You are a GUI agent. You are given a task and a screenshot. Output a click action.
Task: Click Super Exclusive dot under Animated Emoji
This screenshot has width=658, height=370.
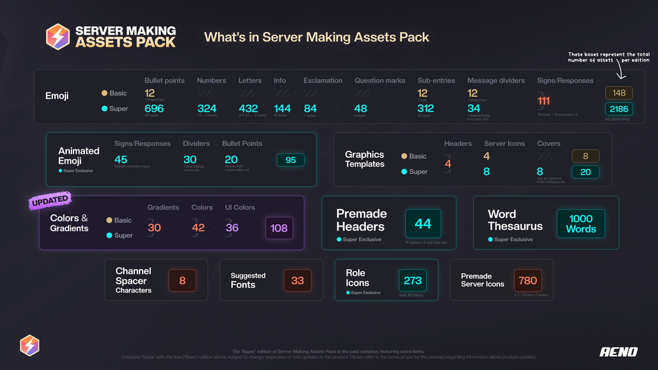pos(60,171)
